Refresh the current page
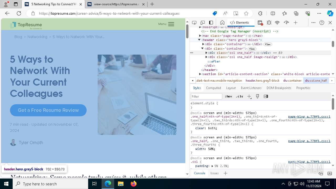 point(19,13)
